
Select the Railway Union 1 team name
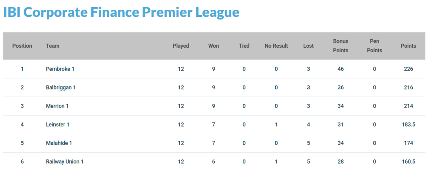(x=65, y=162)
